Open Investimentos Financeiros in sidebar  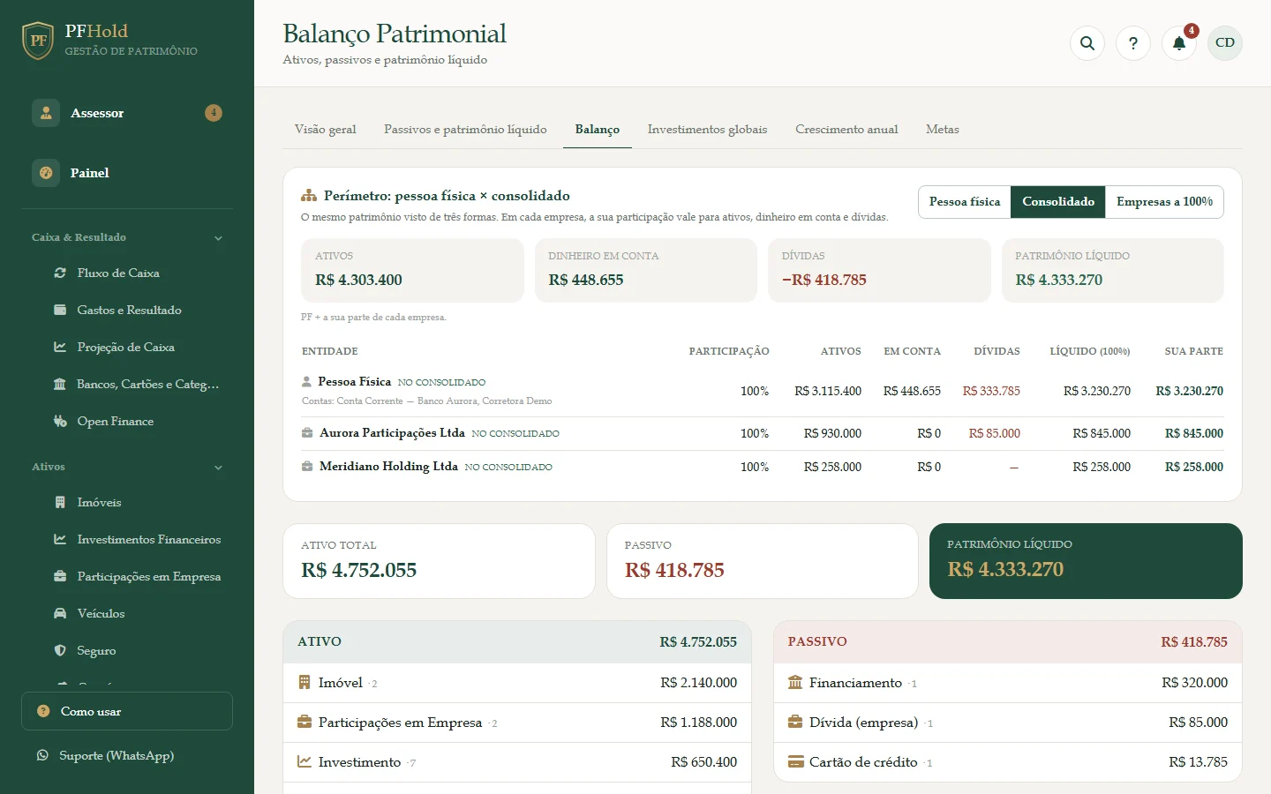pyautogui.click(x=138, y=540)
